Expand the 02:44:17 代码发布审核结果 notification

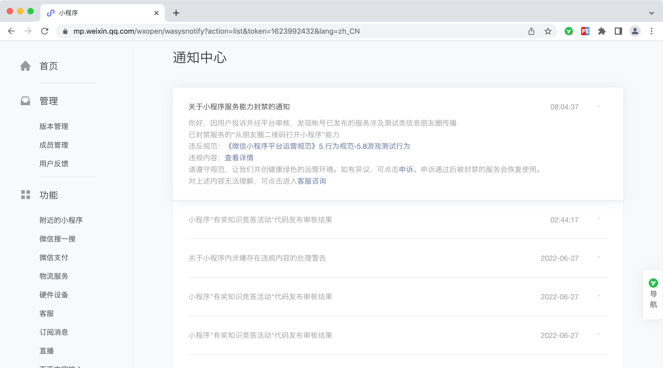pyautogui.click(x=598, y=219)
